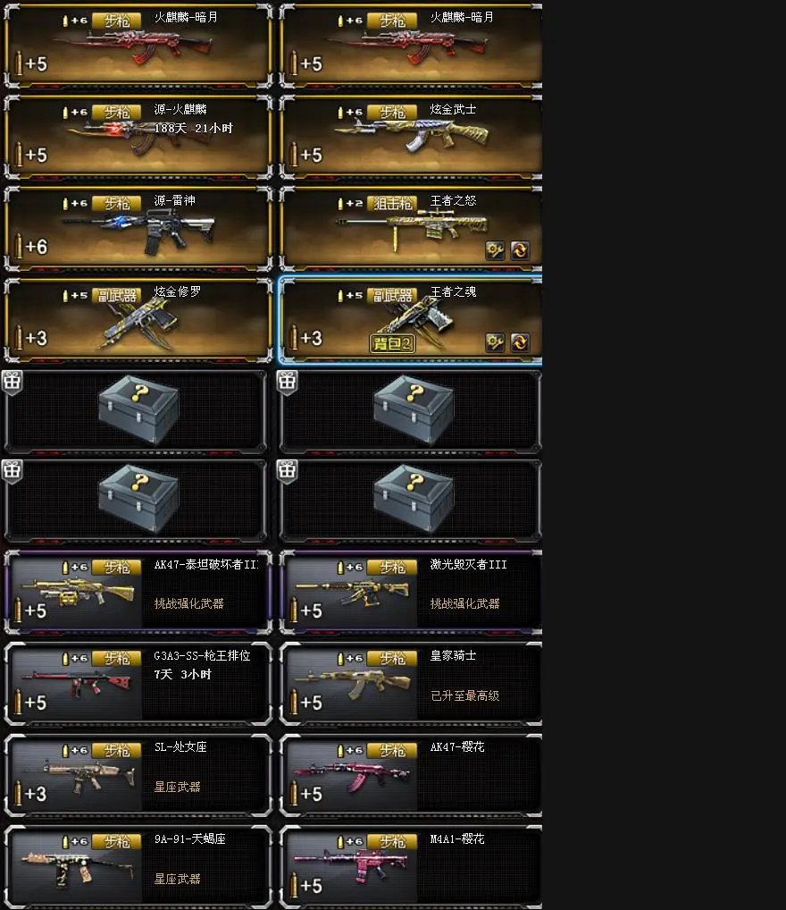The height and width of the screenshot is (910, 786).
Task: Select the 源-雷神 rifle card
Action: (x=138, y=229)
